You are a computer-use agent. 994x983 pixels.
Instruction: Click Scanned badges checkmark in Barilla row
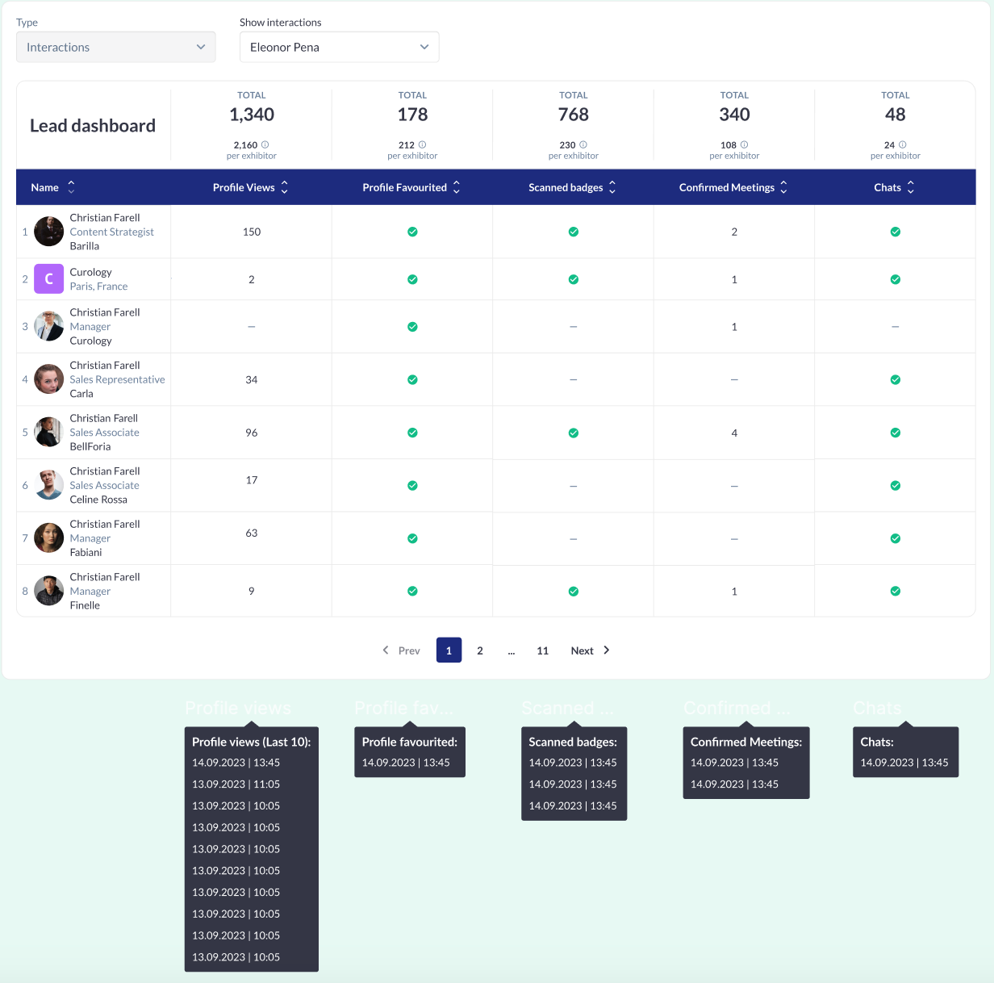click(574, 232)
